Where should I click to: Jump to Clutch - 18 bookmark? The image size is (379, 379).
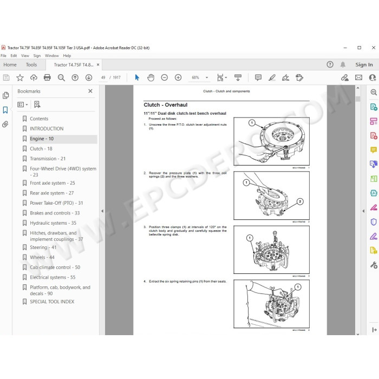(41, 149)
